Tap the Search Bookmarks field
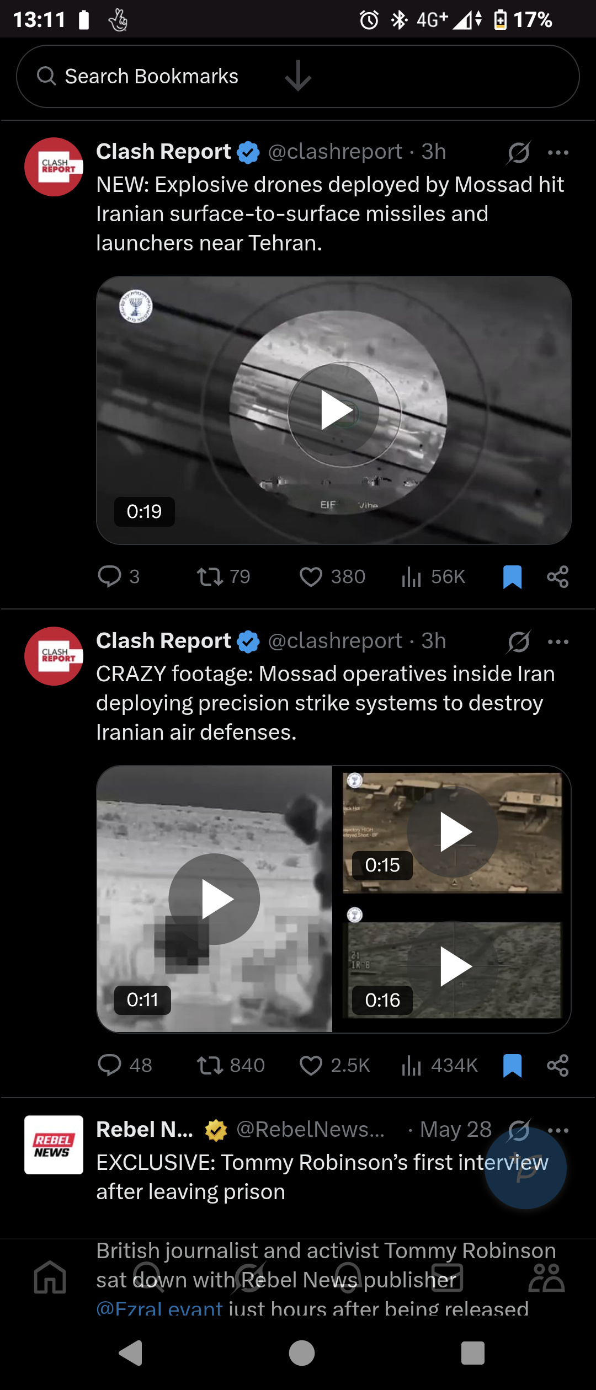 (298, 76)
